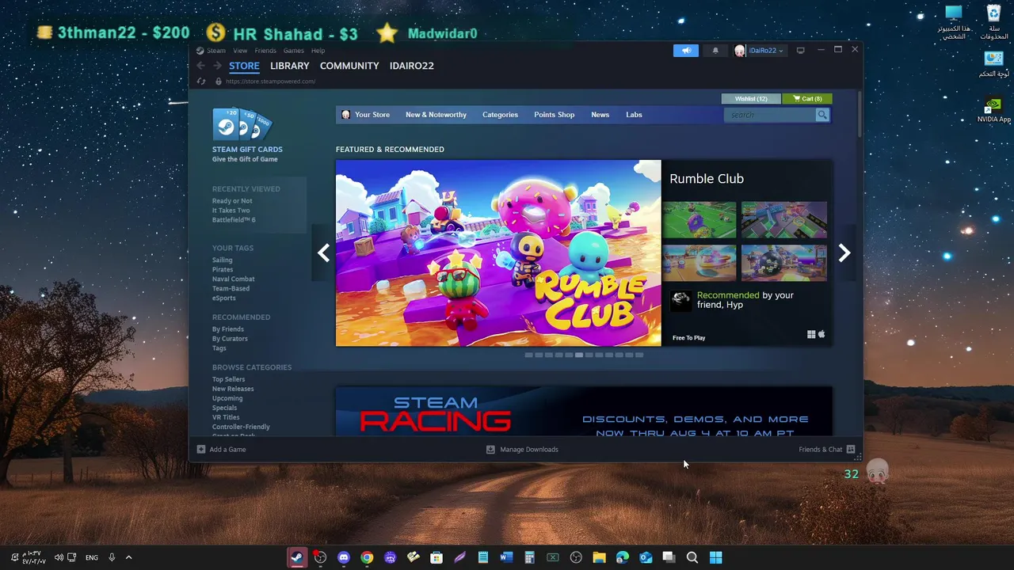This screenshot has width=1014, height=570.
Task: Open Microsoft Edge from the taskbar
Action: [623, 557]
